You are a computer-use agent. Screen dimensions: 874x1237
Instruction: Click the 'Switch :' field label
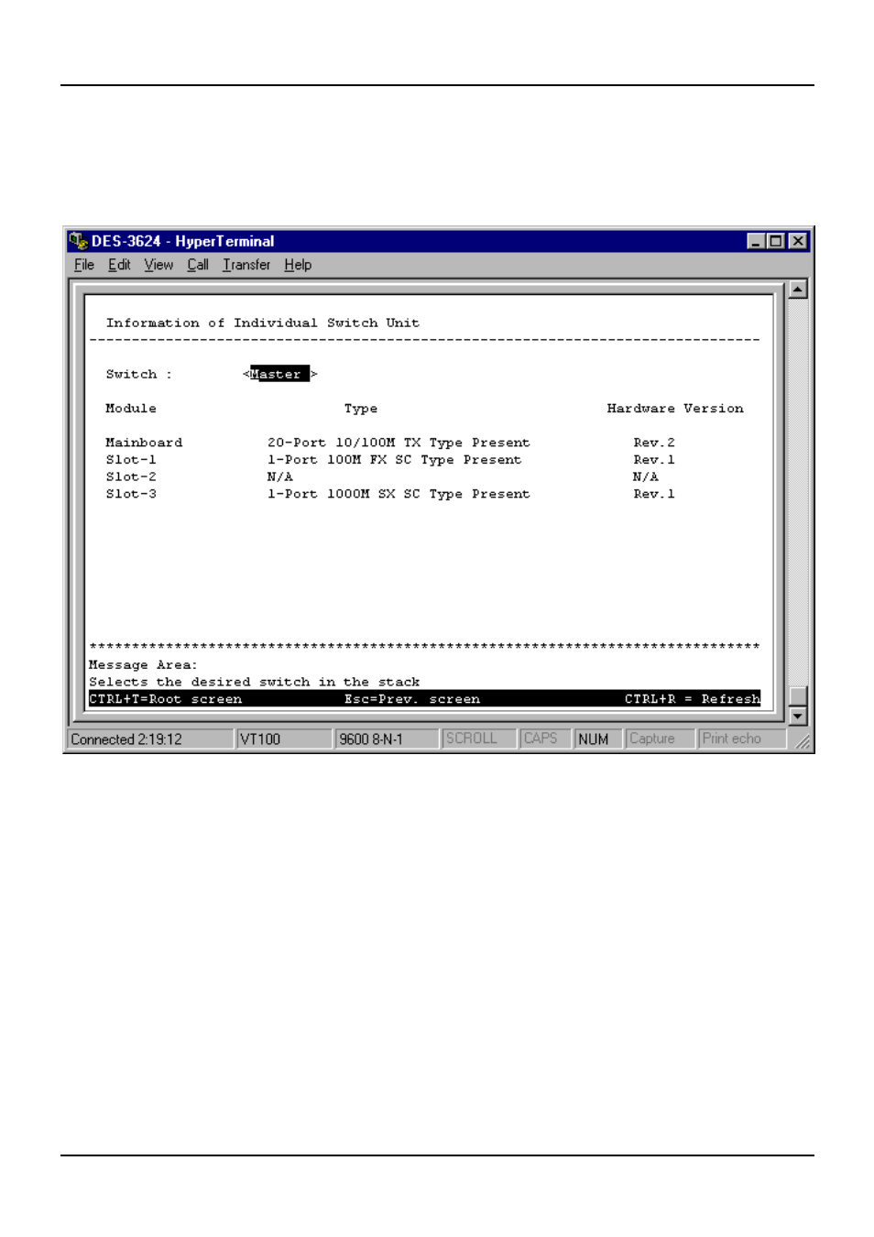click(139, 375)
